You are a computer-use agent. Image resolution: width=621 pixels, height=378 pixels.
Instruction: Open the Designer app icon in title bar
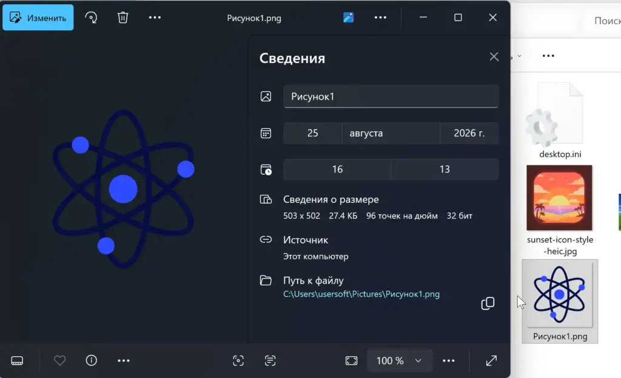click(349, 18)
